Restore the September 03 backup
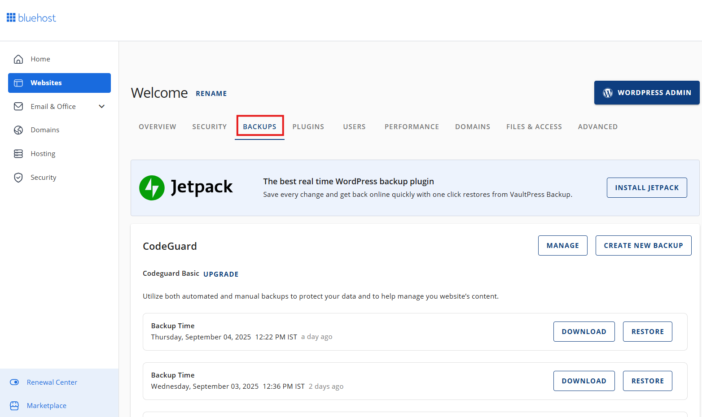 647,381
